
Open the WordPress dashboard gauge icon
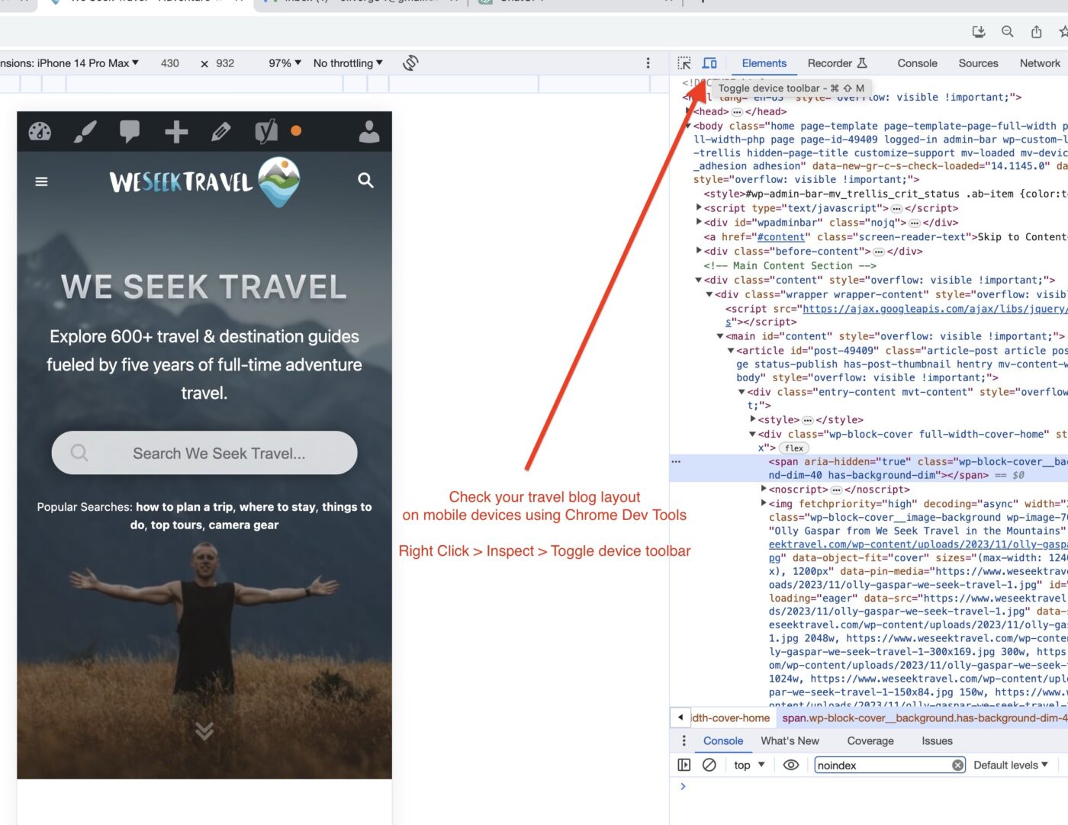click(x=40, y=132)
